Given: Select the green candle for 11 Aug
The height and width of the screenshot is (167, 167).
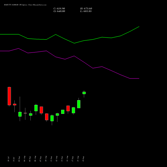Looking at the screenshot, I should [x=52, y=118].
